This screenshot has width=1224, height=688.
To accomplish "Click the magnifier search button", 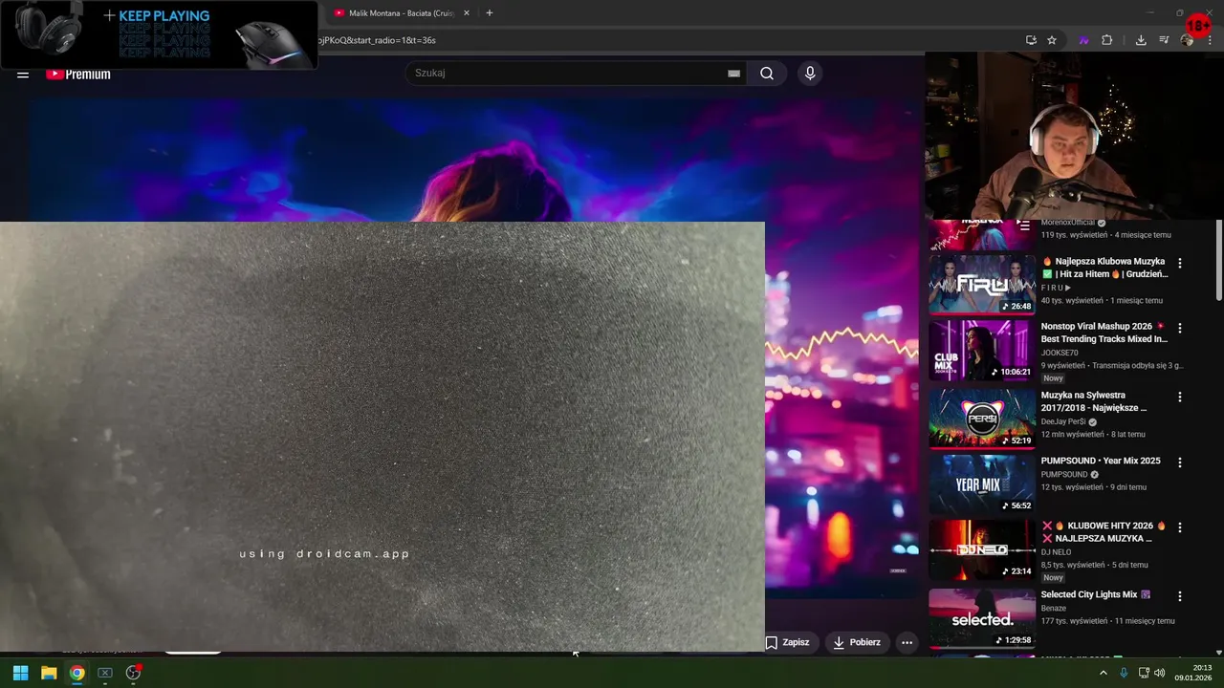I will (767, 73).
